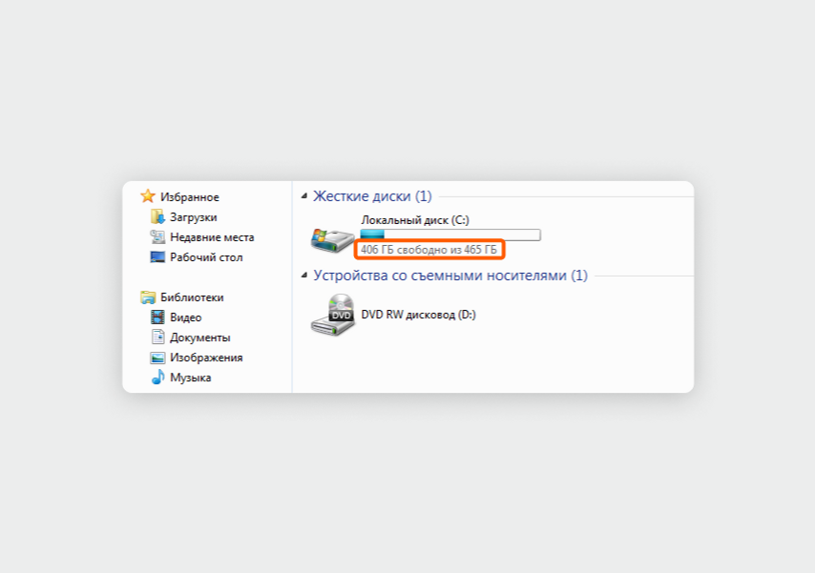
Task: Click the Favorites star icon
Action: pyautogui.click(x=148, y=196)
